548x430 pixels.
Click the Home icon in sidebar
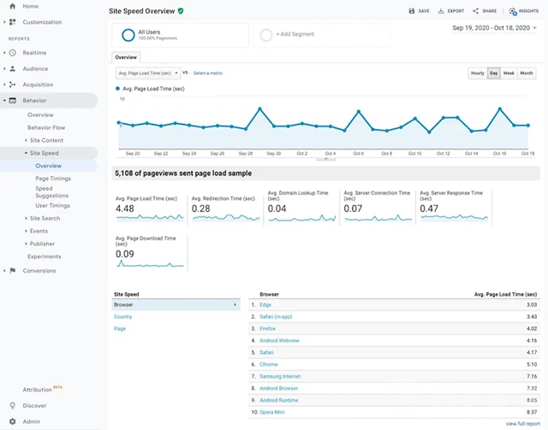point(12,6)
